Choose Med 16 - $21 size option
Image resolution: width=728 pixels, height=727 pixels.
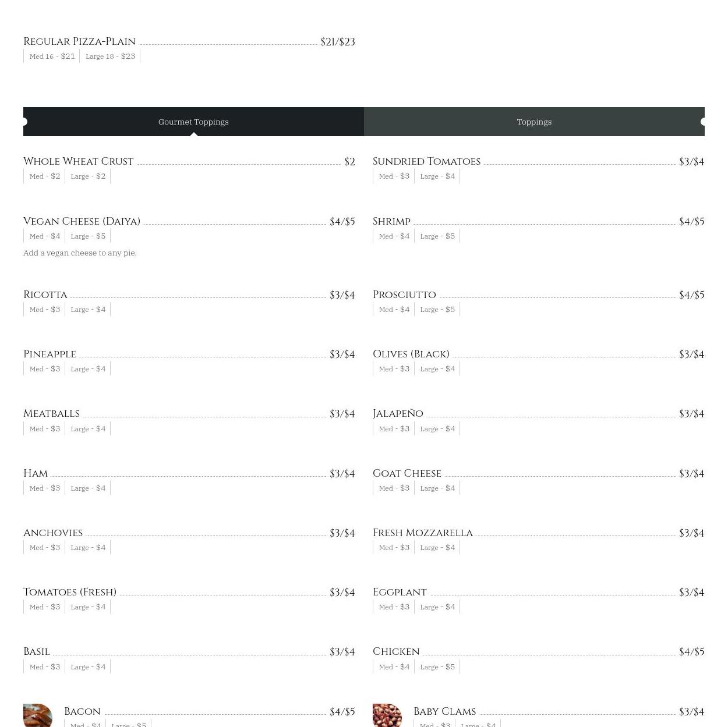(52, 56)
